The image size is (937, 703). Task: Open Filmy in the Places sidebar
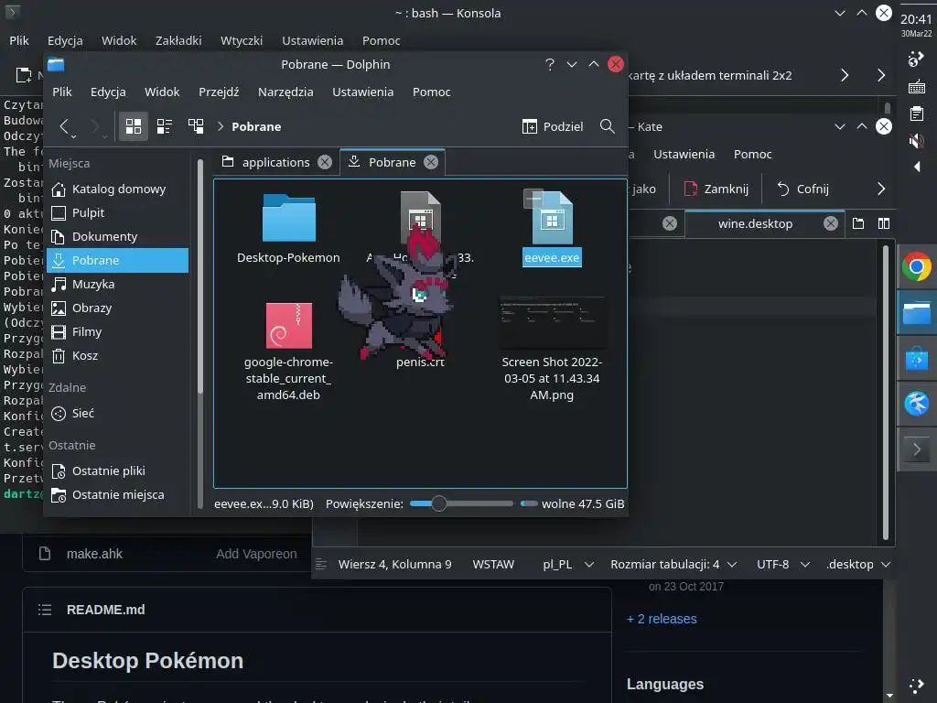118,332
